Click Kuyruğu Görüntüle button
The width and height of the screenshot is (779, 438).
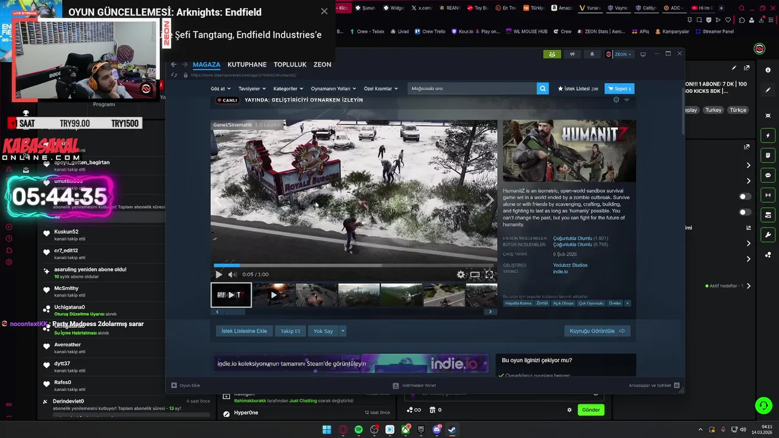597,331
